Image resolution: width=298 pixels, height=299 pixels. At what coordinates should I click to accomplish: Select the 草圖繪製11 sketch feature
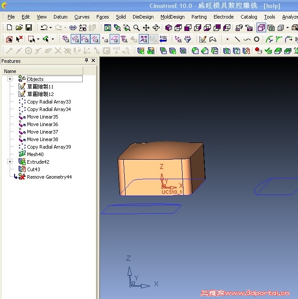[x=40, y=87]
